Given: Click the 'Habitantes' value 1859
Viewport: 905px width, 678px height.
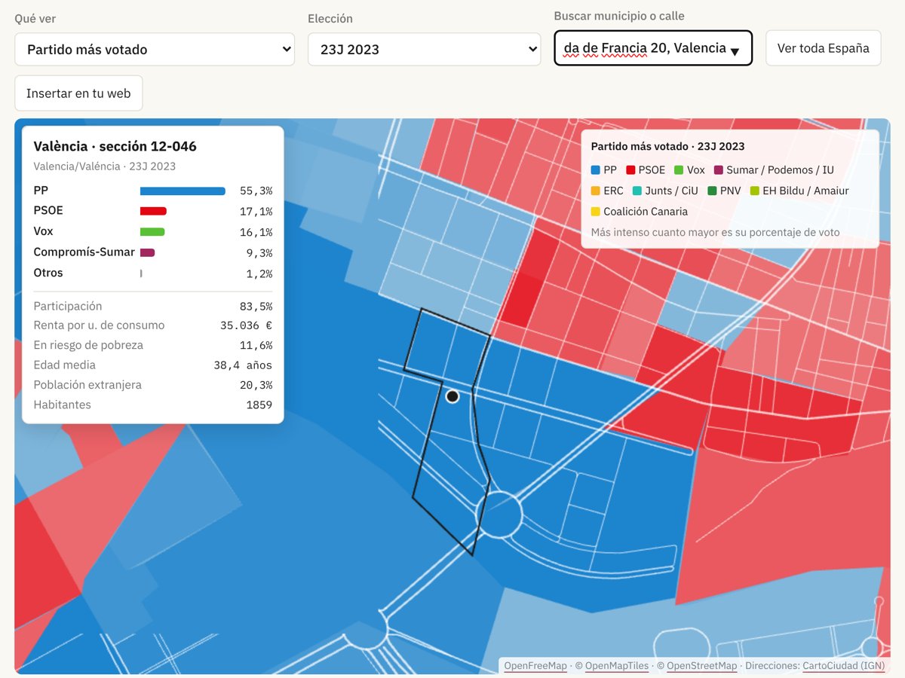Looking at the screenshot, I should (x=259, y=405).
